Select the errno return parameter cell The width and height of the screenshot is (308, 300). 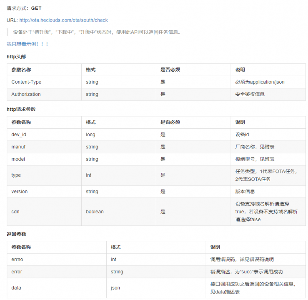57,260
